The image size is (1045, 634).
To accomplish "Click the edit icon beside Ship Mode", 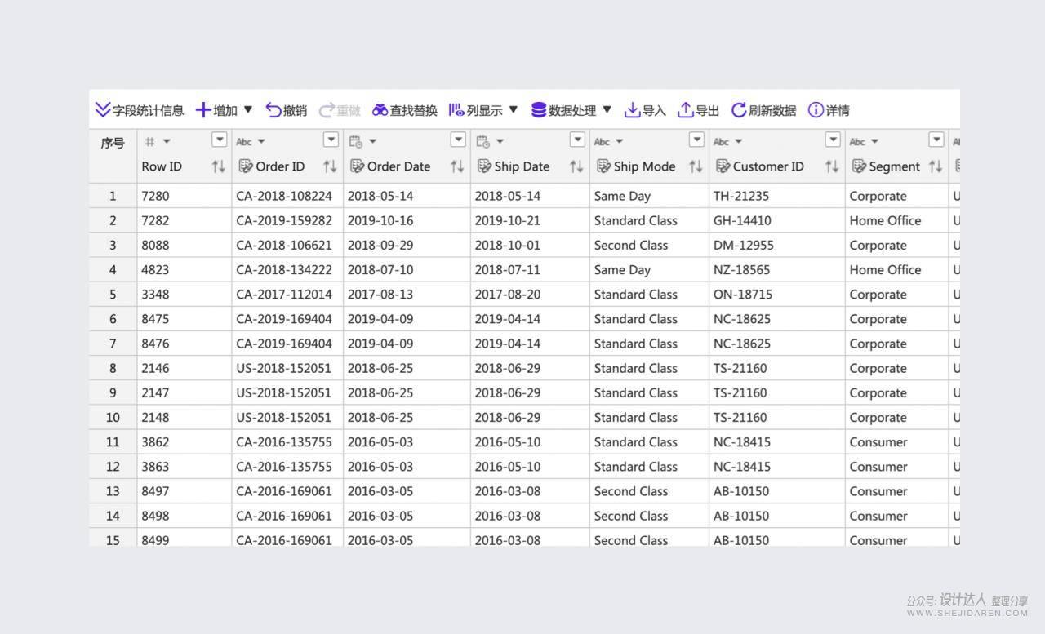I will point(603,166).
